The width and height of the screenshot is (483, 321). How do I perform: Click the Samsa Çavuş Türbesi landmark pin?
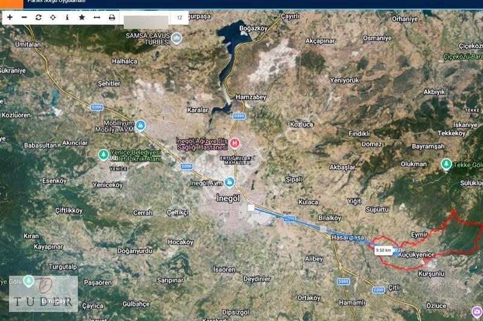(176, 38)
